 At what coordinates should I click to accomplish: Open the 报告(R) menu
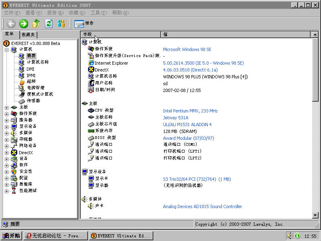point(55,13)
